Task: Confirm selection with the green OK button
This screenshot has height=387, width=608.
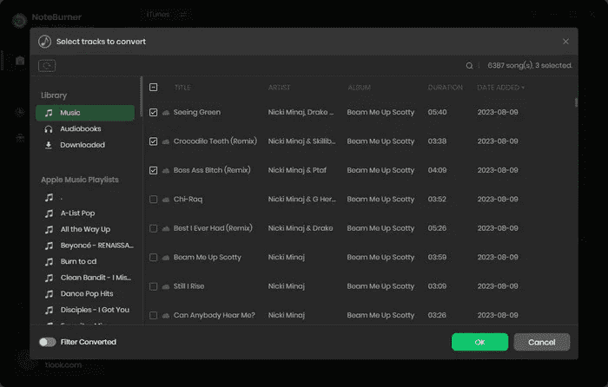Action: (479, 342)
